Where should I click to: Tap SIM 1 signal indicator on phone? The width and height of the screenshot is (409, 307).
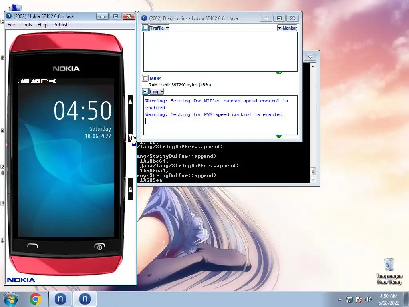coord(24,81)
